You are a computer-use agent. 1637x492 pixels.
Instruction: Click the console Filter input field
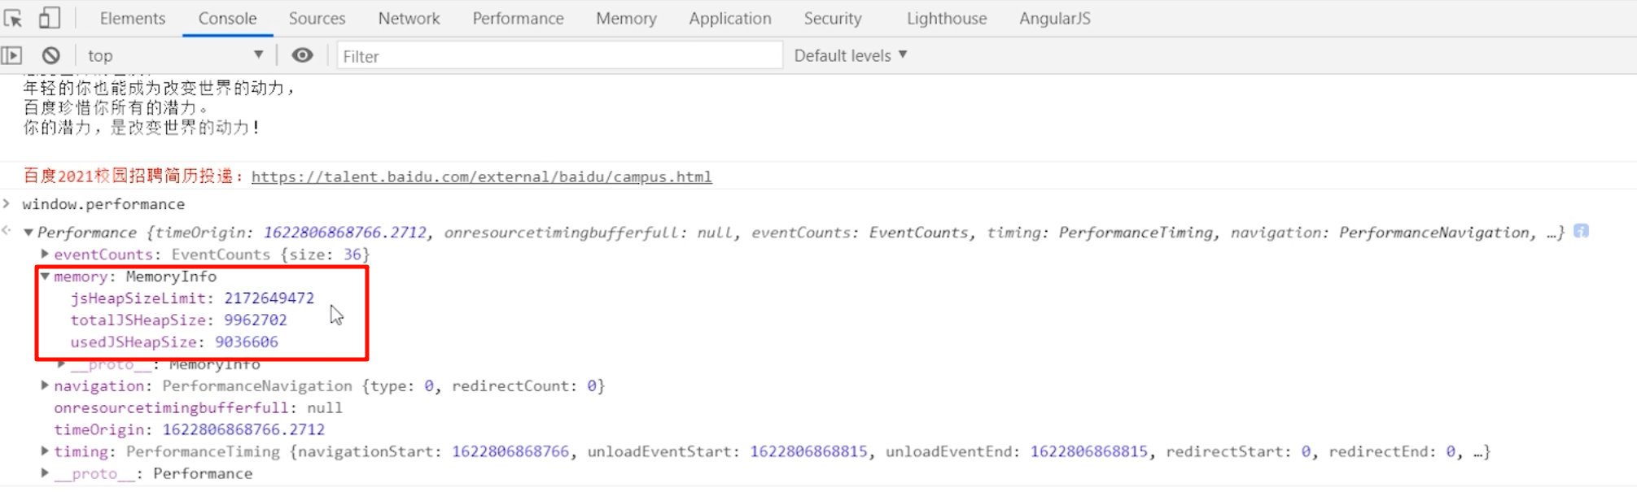[x=558, y=55]
